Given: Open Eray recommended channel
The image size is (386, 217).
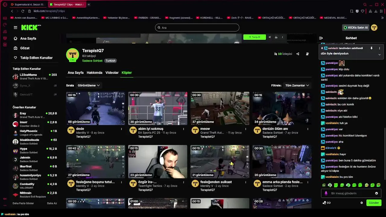Looking at the screenshot, I should (35, 115).
